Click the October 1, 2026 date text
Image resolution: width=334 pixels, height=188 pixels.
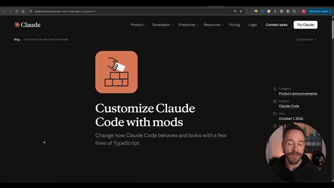pos(291,119)
